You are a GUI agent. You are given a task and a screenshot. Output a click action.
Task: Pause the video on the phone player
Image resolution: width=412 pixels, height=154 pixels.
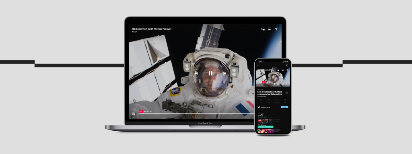[x=273, y=77]
